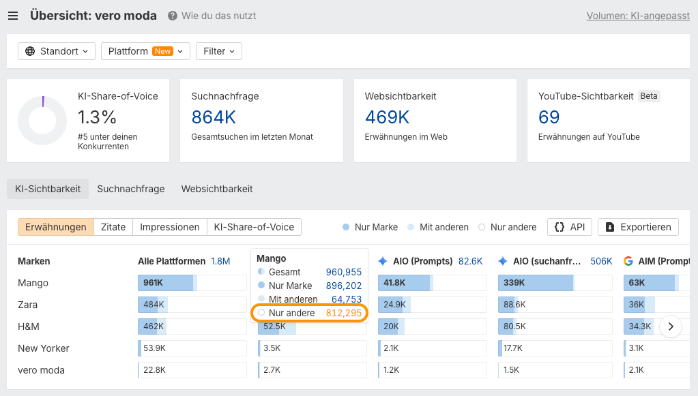Click the 812,295 Nur andere value

[344, 313]
